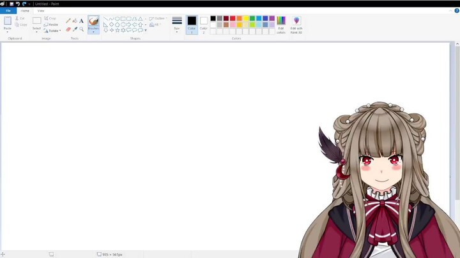This screenshot has width=460, height=258.
Task: Open the File menu
Action: click(x=8, y=11)
